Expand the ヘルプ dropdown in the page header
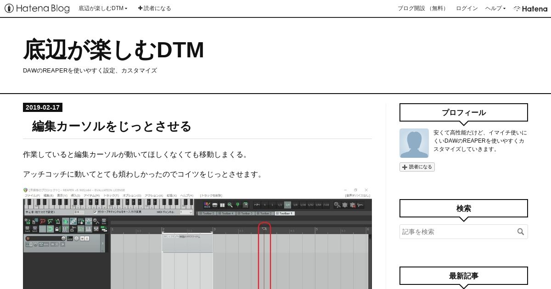Viewport: 551px width, 289px height. tap(495, 8)
